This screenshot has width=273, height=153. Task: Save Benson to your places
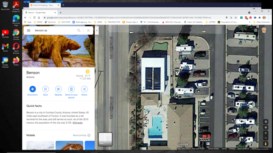46,91
